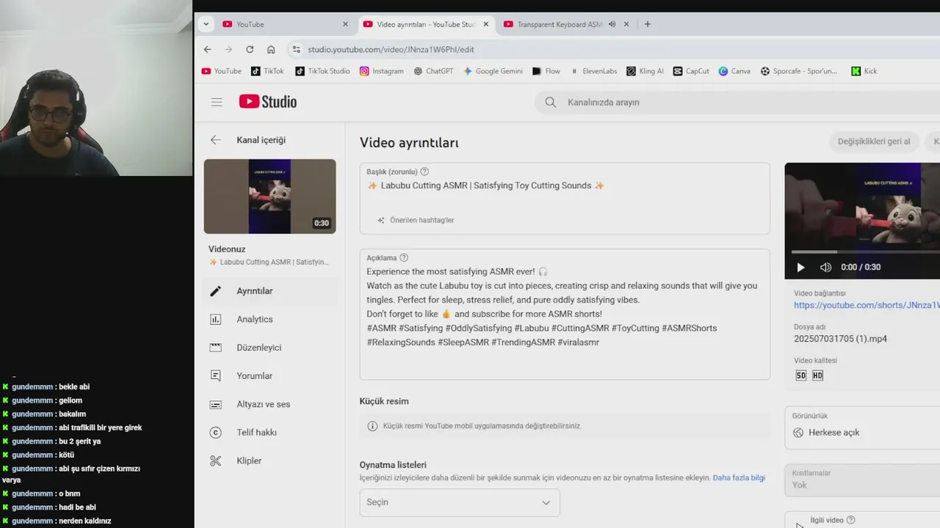
Task: Open the Kick bookmark
Action: 864,71
